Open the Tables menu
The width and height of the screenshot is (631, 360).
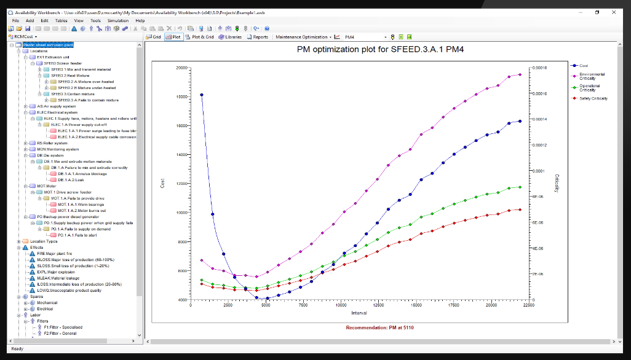[x=62, y=20]
